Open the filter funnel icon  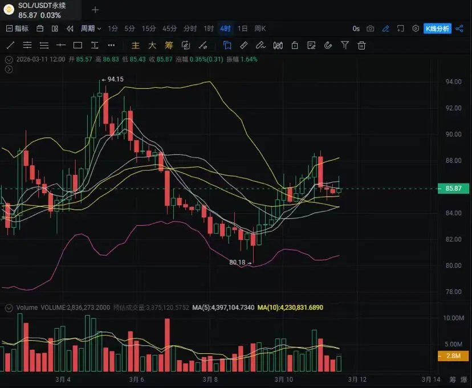point(345,46)
